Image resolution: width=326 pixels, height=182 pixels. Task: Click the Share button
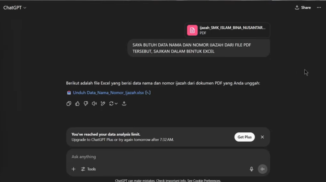tap(303, 8)
